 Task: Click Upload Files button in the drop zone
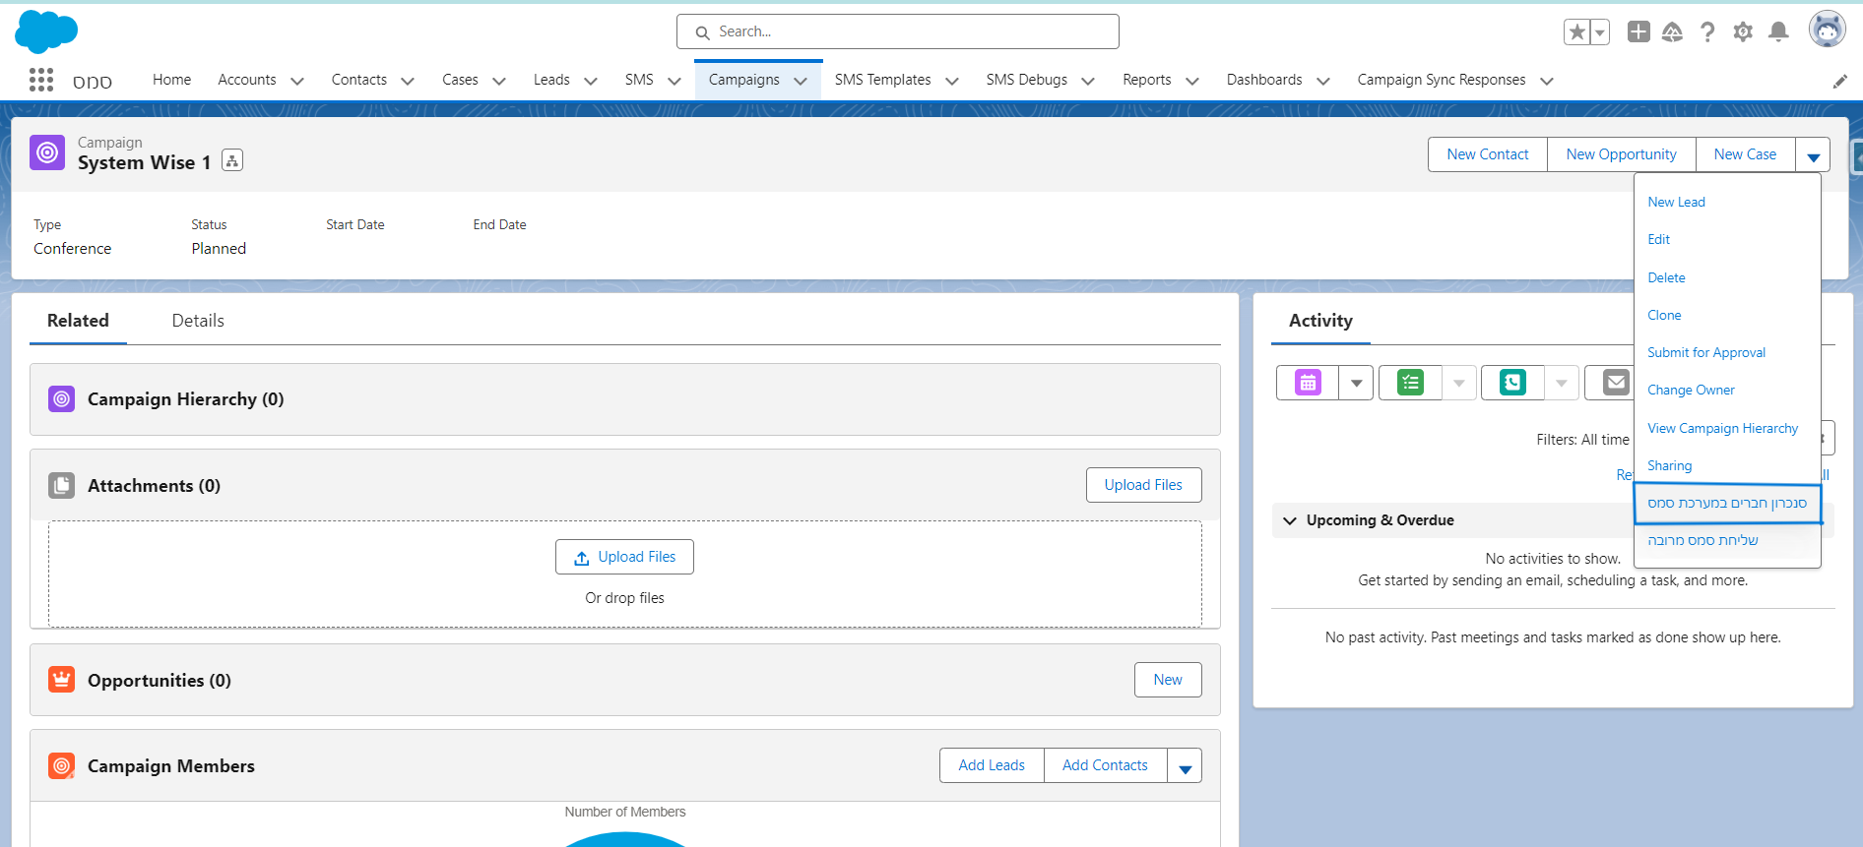click(624, 557)
